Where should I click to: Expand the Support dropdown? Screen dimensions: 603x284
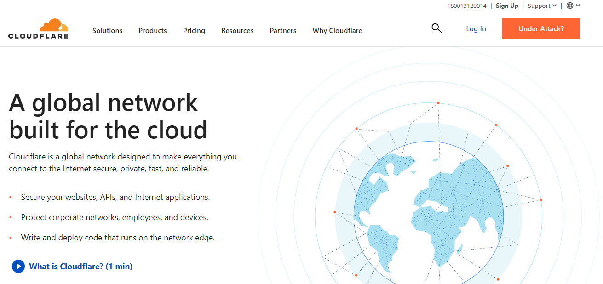point(542,6)
